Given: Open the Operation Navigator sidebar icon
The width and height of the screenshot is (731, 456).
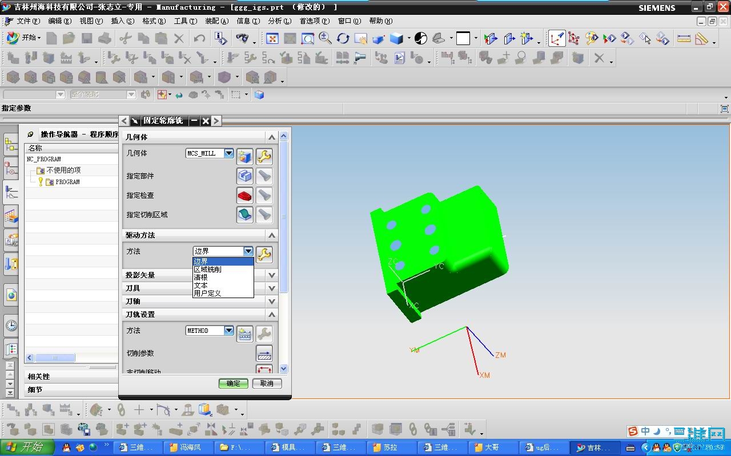Looking at the screenshot, I should point(11,192).
